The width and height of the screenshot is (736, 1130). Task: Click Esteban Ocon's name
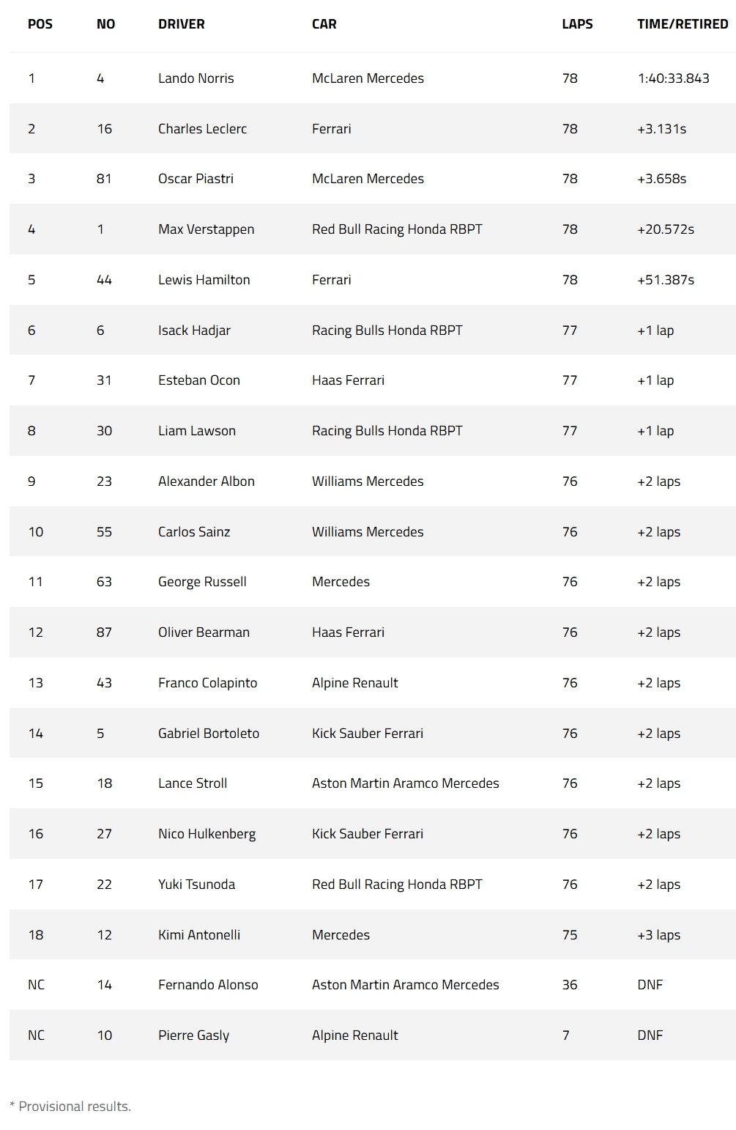point(198,380)
